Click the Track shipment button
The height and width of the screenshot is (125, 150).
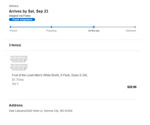(22, 20)
